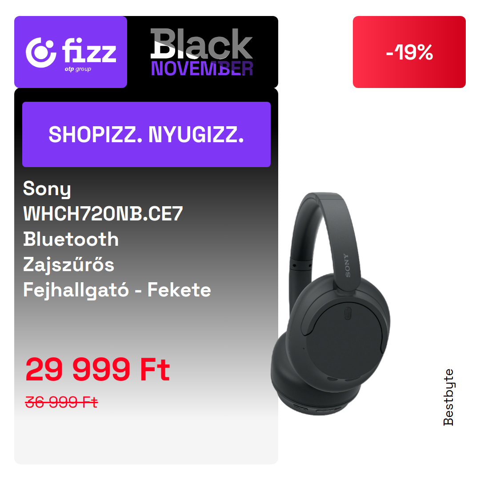Viewport: 480px width, 480px height.
Task: Open the Sony WHCH720NB.CE7 product title
Action: pyautogui.click(x=117, y=239)
